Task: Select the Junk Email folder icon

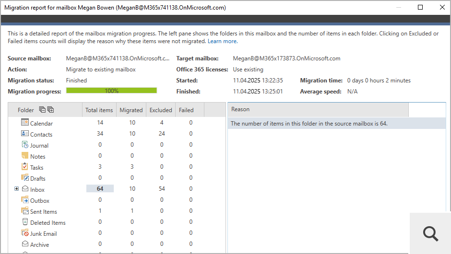Action: click(x=25, y=233)
